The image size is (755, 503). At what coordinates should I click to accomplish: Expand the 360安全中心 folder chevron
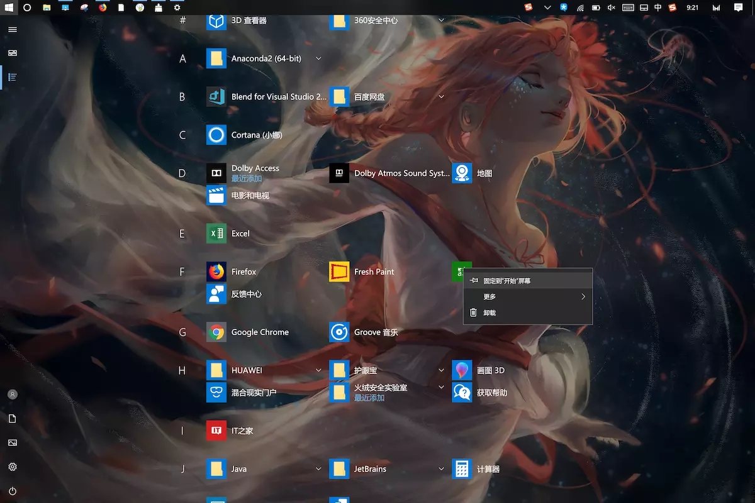[x=441, y=20]
